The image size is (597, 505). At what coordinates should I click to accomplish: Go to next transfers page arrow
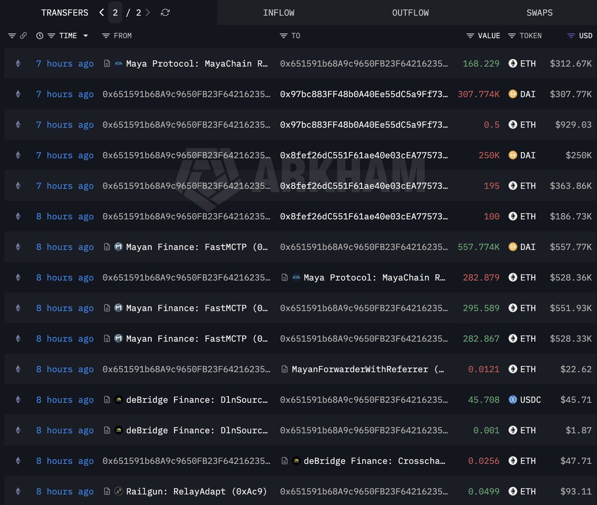(148, 12)
